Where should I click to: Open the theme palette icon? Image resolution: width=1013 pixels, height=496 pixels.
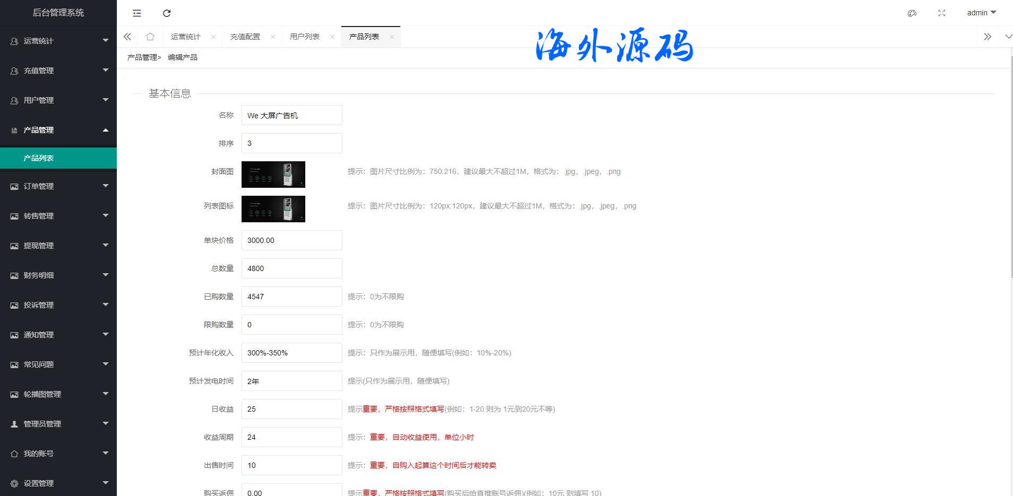point(912,13)
